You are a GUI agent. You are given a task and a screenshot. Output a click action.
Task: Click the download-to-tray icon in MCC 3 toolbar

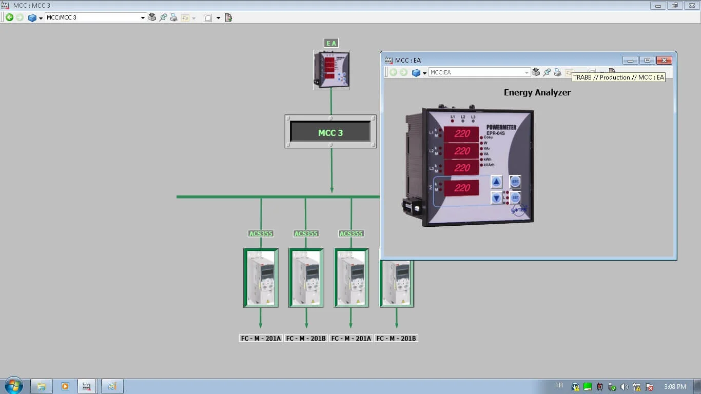tap(152, 17)
